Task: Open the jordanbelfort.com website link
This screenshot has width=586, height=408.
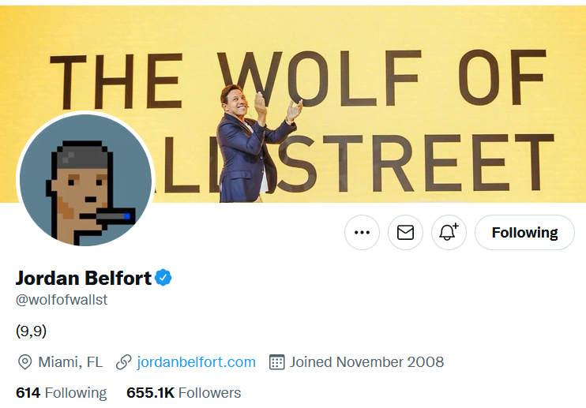Action: (x=196, y=362)
